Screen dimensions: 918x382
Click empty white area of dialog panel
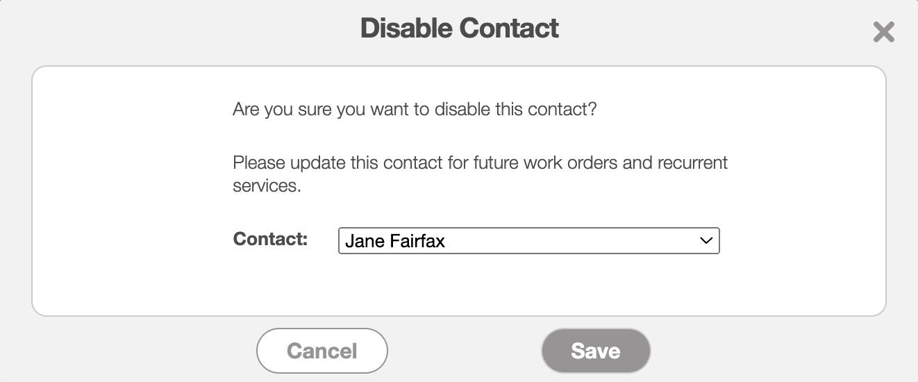pos(125,194)
